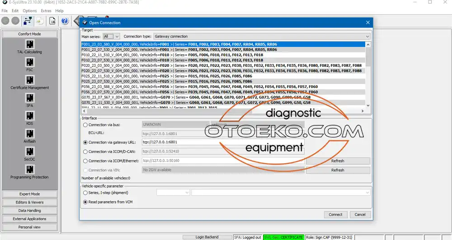The width and height of the screenshot is (452, 240).
Task: Open the Help menu
Action: 59,11
